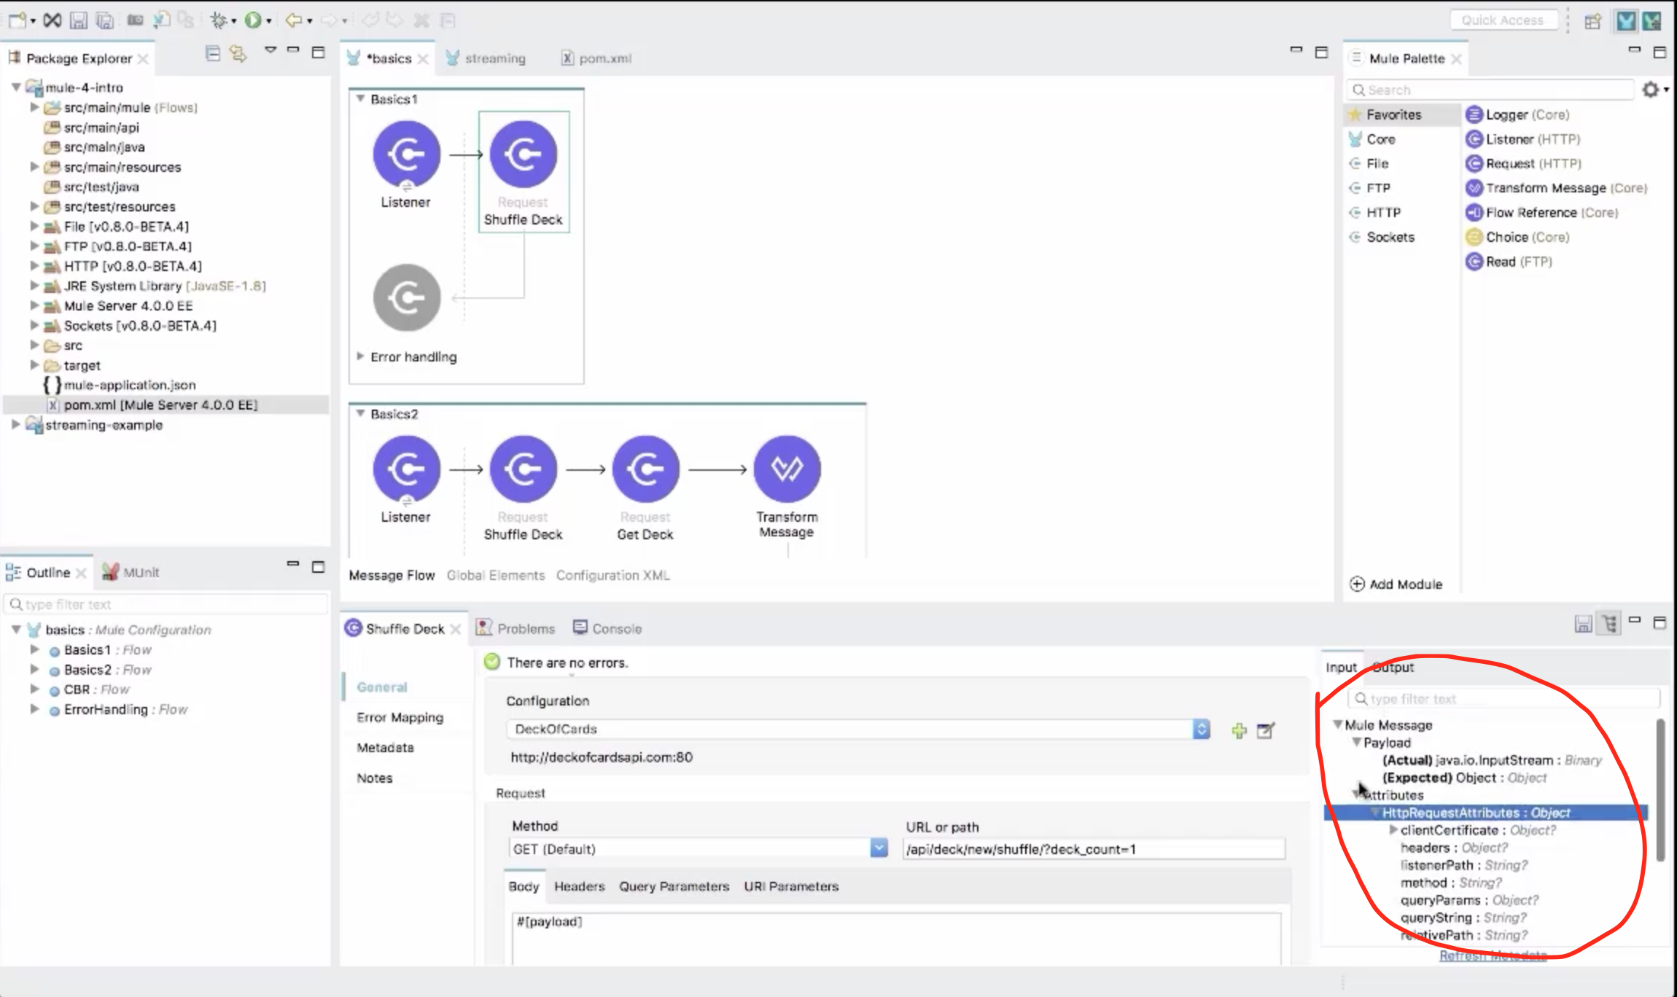Screen dimensions: 1677x997
Task: Click the Mule Palette settings gear
Action: [1650, 90]
